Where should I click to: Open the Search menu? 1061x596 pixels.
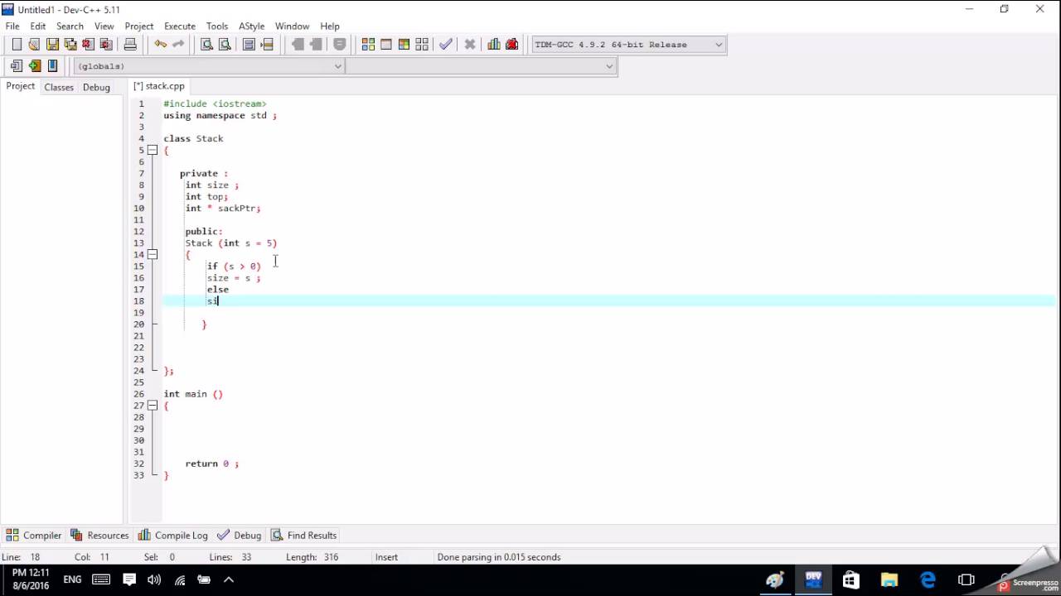(x=70, y=26)
